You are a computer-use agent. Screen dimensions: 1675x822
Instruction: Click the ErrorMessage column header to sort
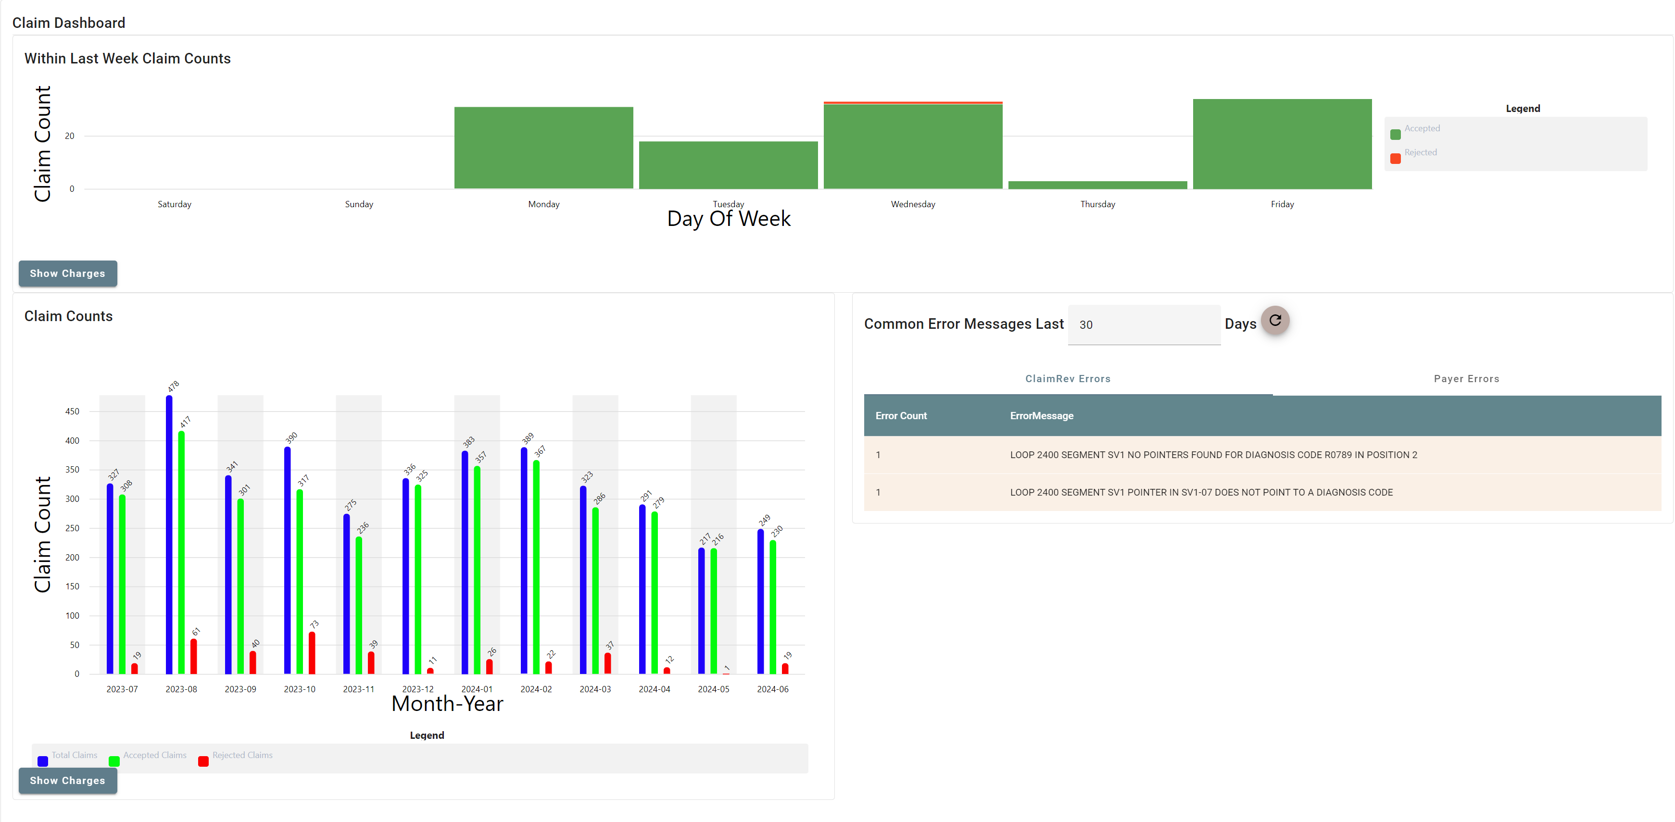click(1043, 416)
